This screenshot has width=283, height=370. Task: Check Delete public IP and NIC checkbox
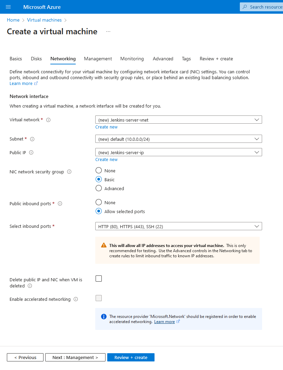coord(99,279)
